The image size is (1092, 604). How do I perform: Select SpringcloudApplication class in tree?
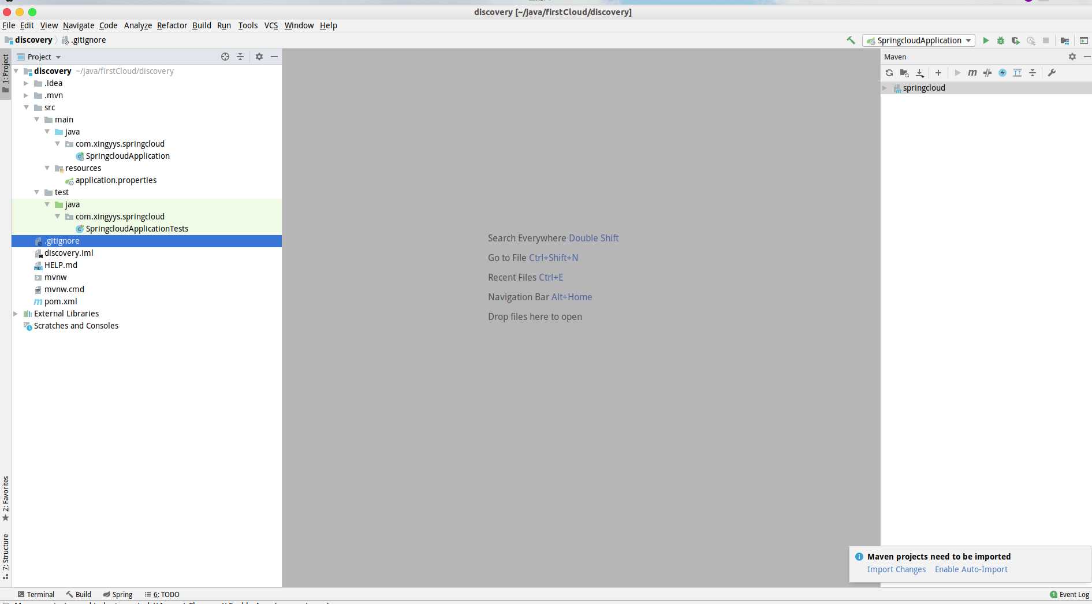(128, 156)
